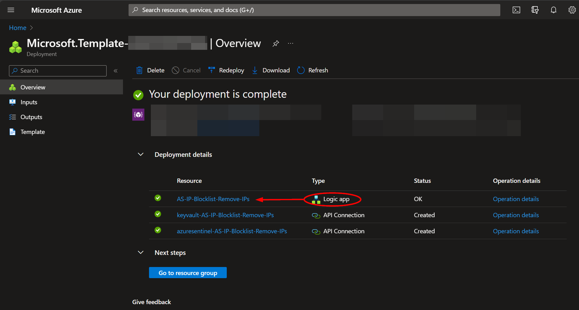
Task: Click the Type column header
Action: click(318, 181)
